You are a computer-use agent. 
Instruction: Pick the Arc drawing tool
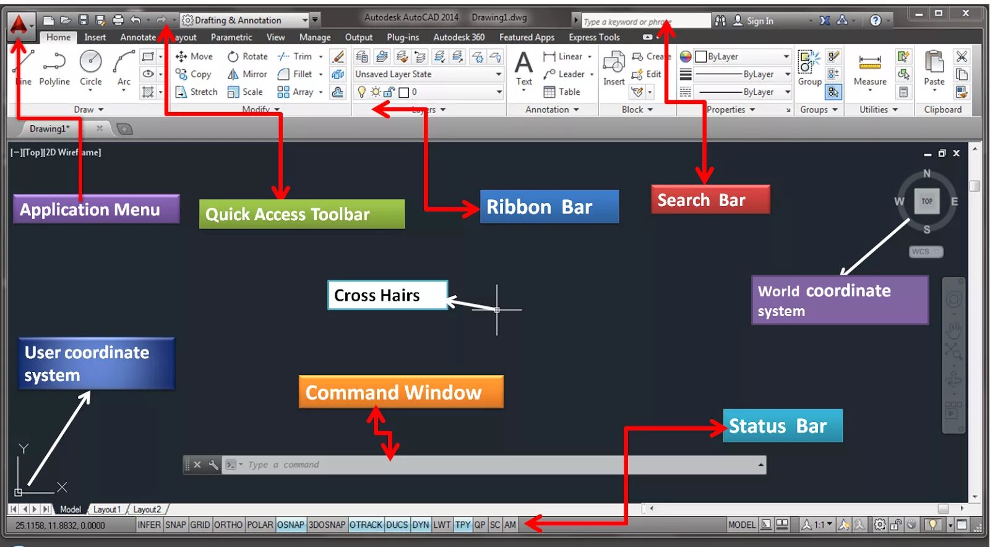pos(124,68)
